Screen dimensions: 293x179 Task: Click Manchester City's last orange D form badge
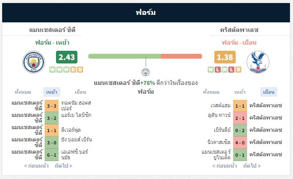[x=80, y=70]
